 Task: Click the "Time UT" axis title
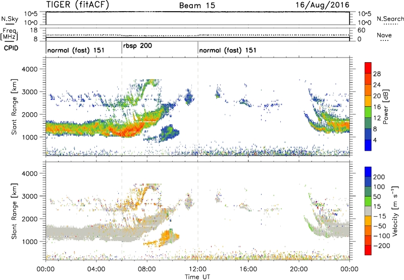click(x=197, y=277)
